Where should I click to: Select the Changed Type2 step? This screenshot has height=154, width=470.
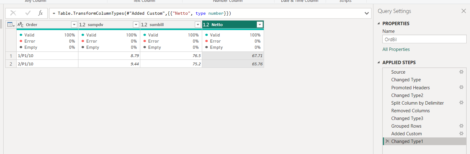(x=424, y=95)
